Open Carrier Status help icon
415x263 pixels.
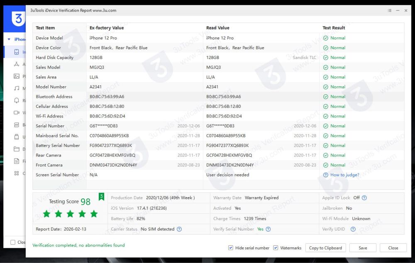pyautogui.click(x=179, y=229)
